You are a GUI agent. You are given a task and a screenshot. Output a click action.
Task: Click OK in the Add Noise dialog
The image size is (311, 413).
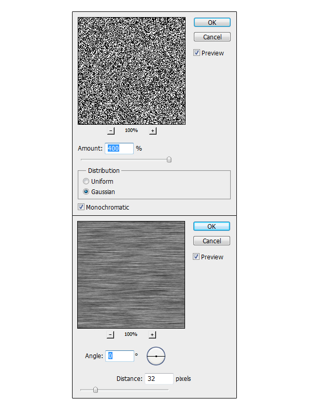[212, 22]
